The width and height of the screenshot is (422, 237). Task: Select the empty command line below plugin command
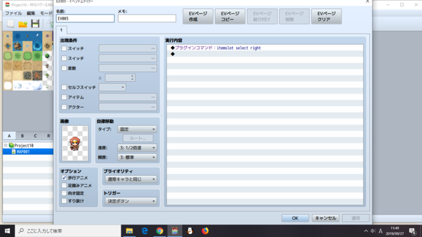point(265,54)
